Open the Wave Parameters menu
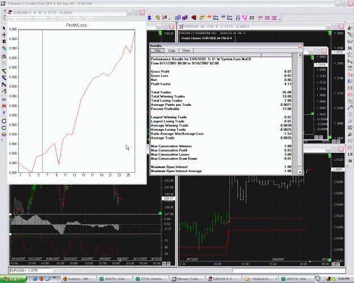Screen dimensions: 354x283 click(x=20, y=19)
